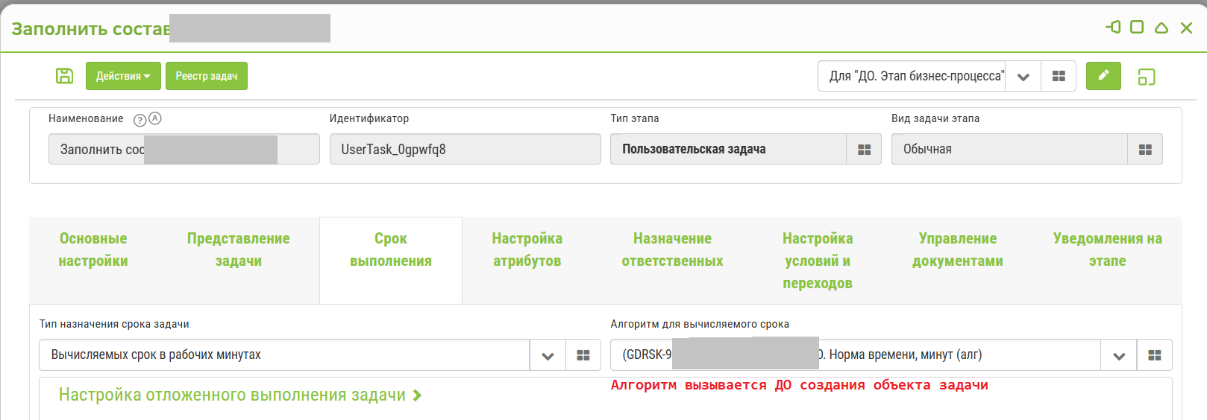This screenshot has width=1207, height=420.
Task: Switch to Назначение ответственных tab
Action: [x=672, y=249]
